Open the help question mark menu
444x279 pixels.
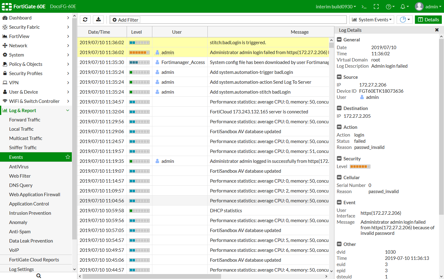click(390, 7)
